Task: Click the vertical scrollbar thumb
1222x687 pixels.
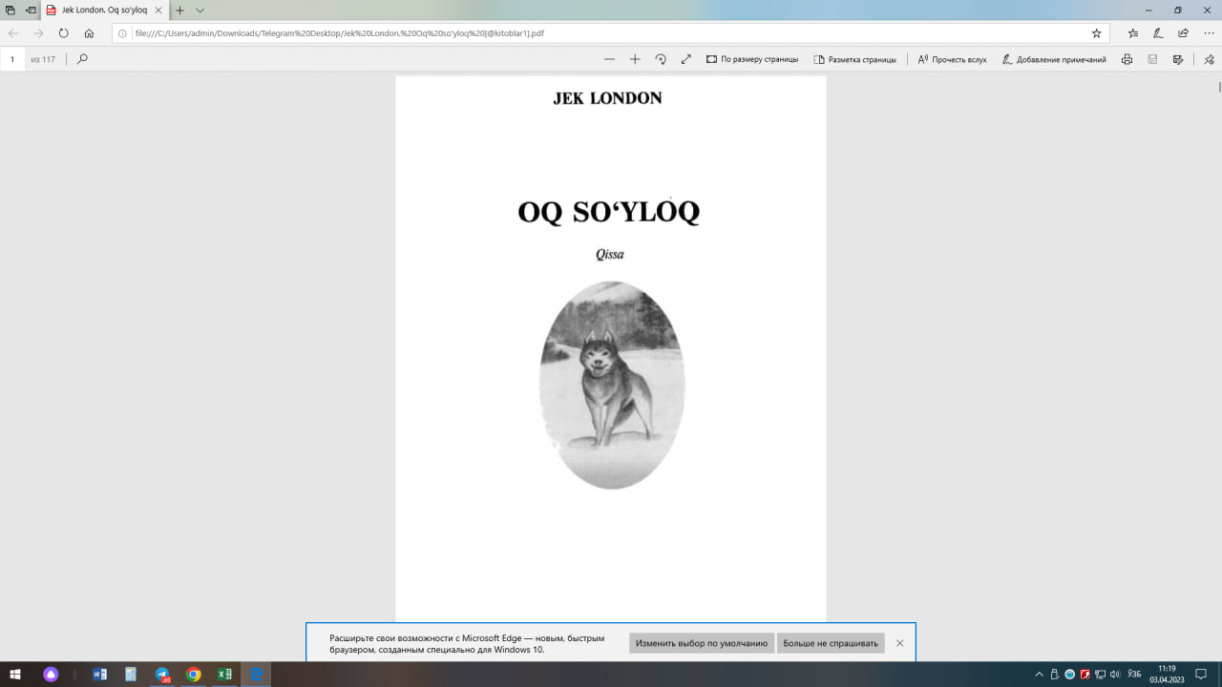Action: [1218, 88]
